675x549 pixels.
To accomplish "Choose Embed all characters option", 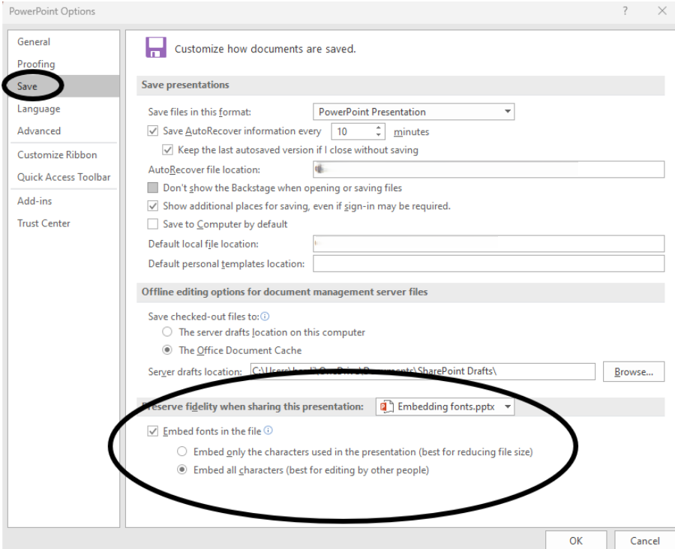I will coord(182,469).
